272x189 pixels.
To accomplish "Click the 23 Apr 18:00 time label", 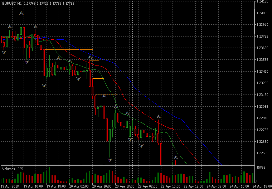I will [x=194, y=186].
